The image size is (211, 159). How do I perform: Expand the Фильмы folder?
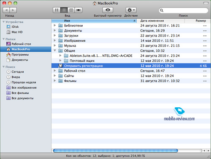[55, 81]
